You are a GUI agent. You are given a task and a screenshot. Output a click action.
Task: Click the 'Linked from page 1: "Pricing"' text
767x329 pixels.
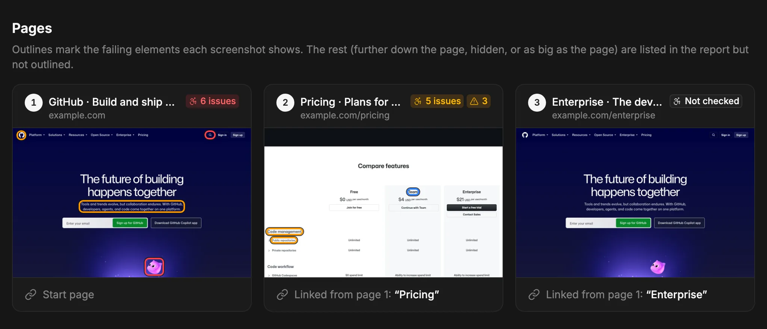pos(367,295)
